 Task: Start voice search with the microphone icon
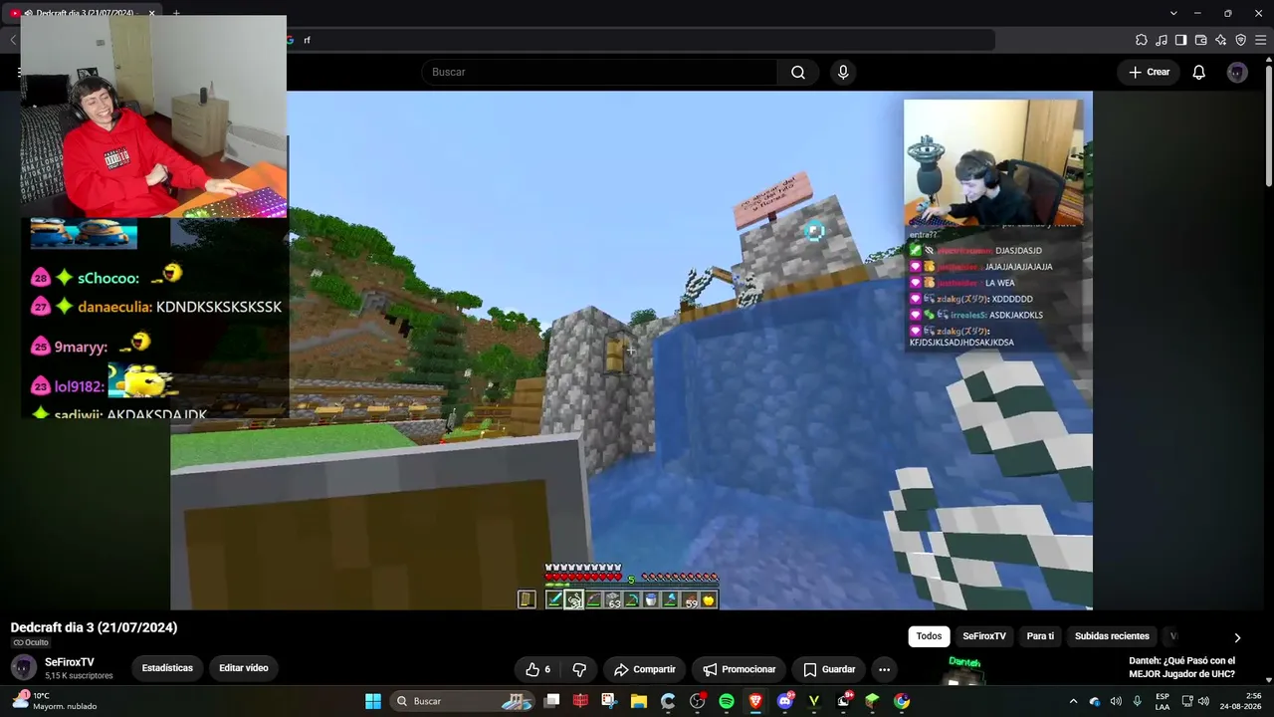843,72
